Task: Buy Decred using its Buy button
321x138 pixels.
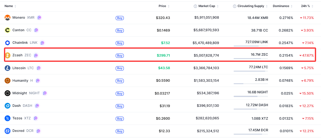Action: point(120,131)
